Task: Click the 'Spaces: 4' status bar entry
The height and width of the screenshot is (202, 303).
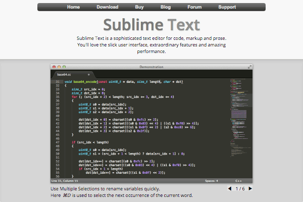Action: click(x=212, y=181)
